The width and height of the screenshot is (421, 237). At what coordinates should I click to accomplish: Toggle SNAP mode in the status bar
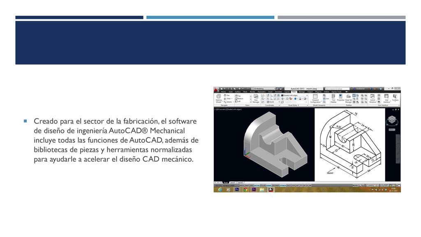[x=247, y=186]
